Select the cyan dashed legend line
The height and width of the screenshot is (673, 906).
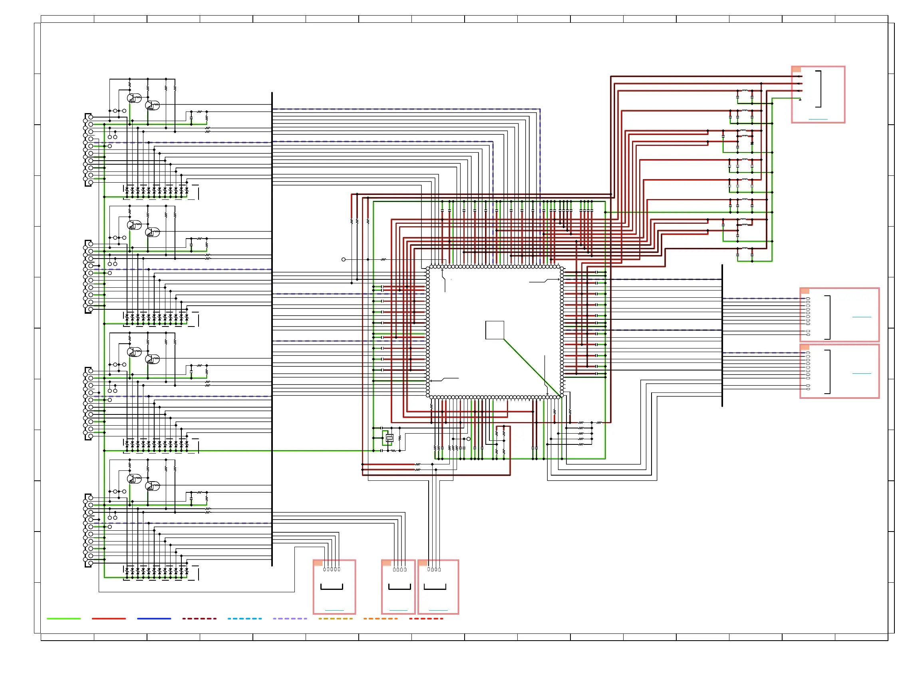coord(244,618)
